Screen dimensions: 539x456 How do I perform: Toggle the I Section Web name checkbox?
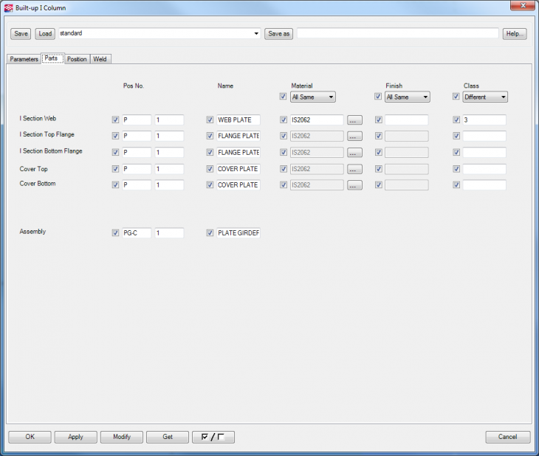tap(210, 120)
